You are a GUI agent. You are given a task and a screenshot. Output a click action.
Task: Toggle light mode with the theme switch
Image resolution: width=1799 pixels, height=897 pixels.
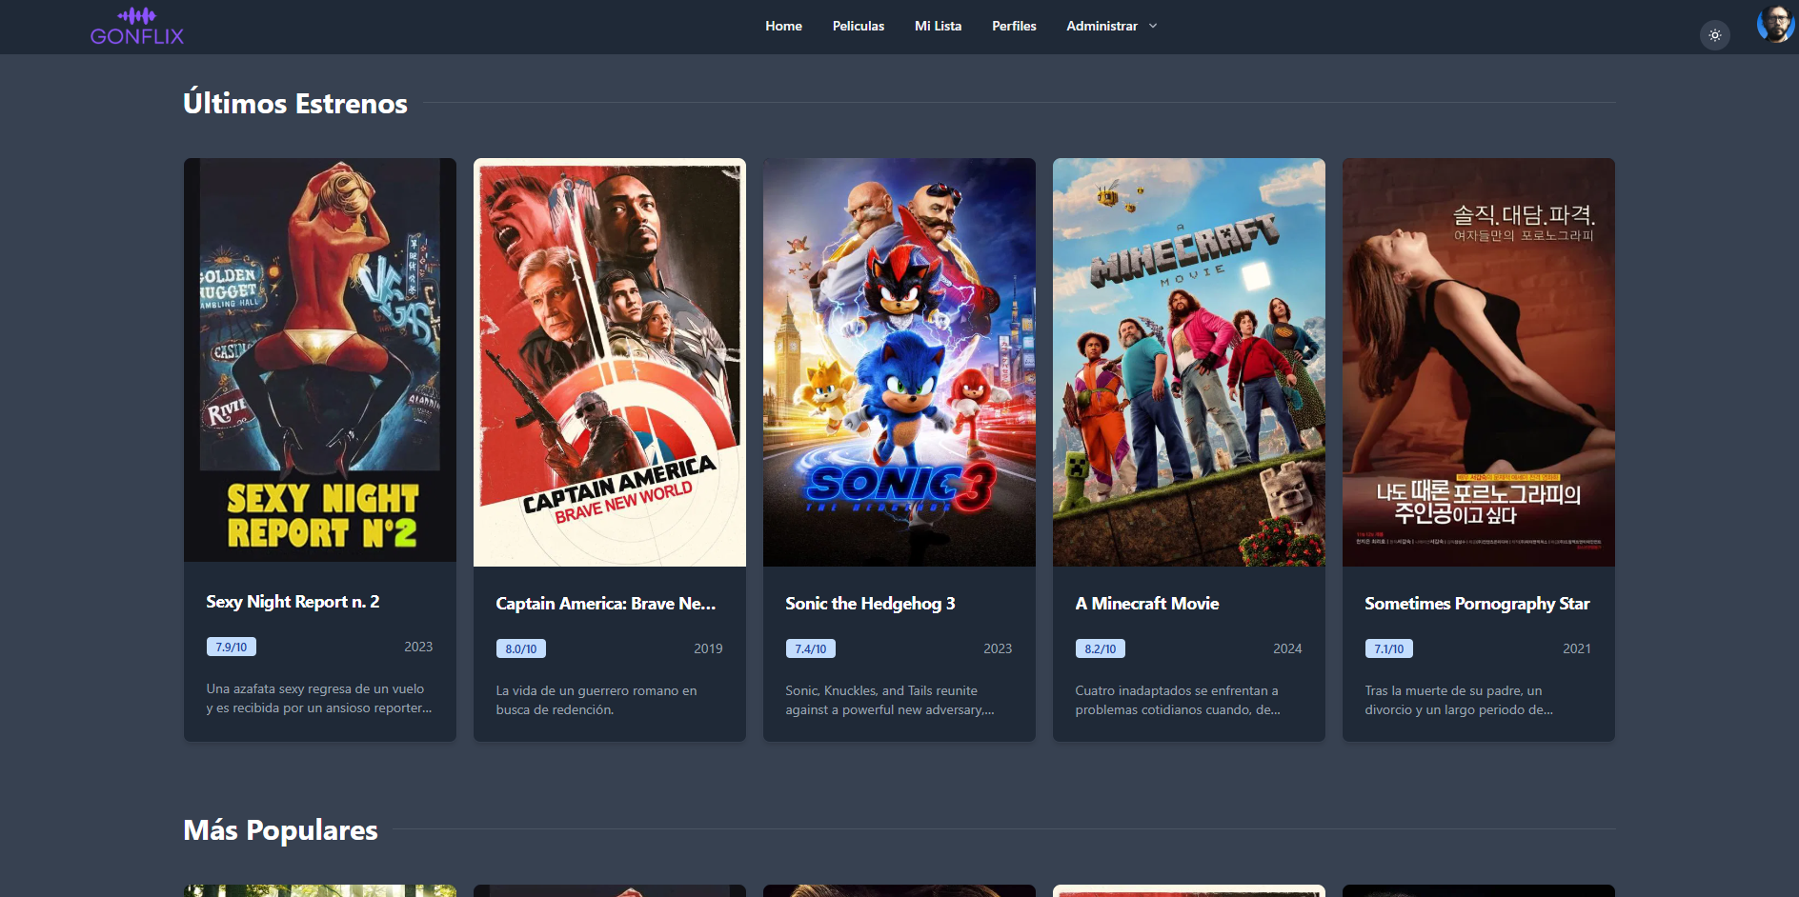pos(1714,35)
